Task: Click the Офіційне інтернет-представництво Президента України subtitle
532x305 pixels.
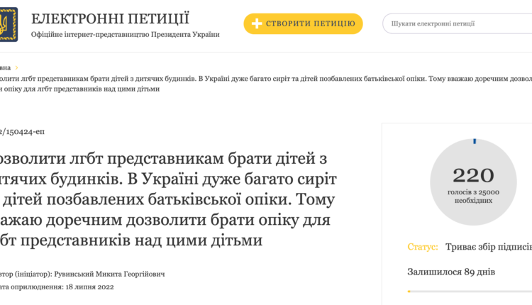Action: click(126, 34)
